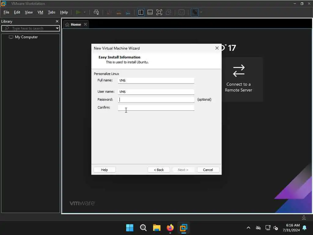
Task: Click the network tray icon
Action: 268,228
